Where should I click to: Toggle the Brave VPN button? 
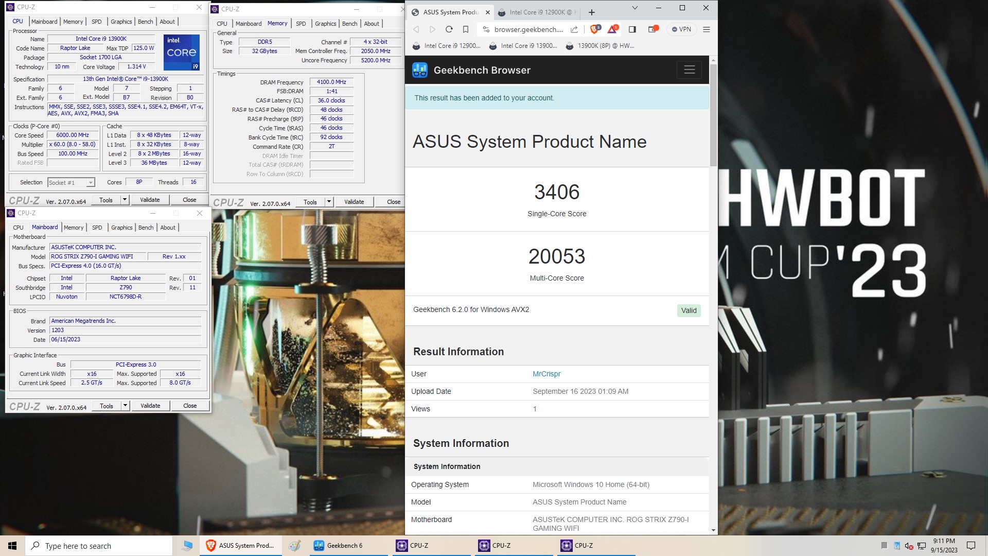point(681,29)
